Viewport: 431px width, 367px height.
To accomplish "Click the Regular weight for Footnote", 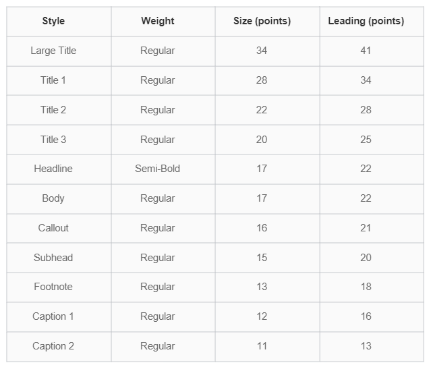I will tap(158, 287).
